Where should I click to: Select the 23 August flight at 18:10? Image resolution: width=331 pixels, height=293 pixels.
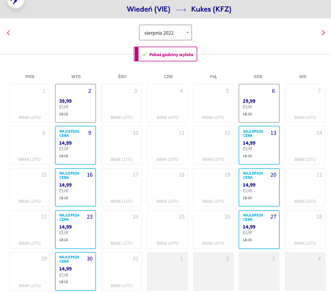[76, 229]
